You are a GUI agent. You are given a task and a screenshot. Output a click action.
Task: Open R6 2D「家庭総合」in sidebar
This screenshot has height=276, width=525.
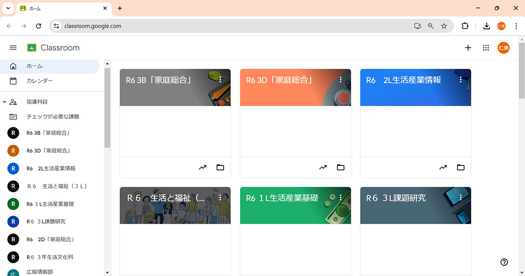click(50, 239)
